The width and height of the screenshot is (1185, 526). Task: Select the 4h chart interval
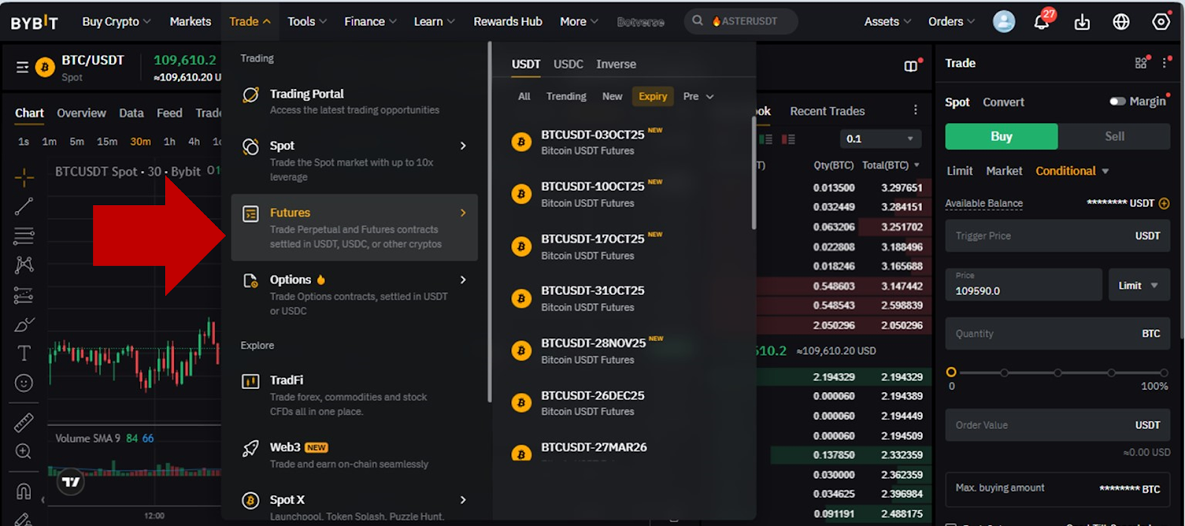194,141
